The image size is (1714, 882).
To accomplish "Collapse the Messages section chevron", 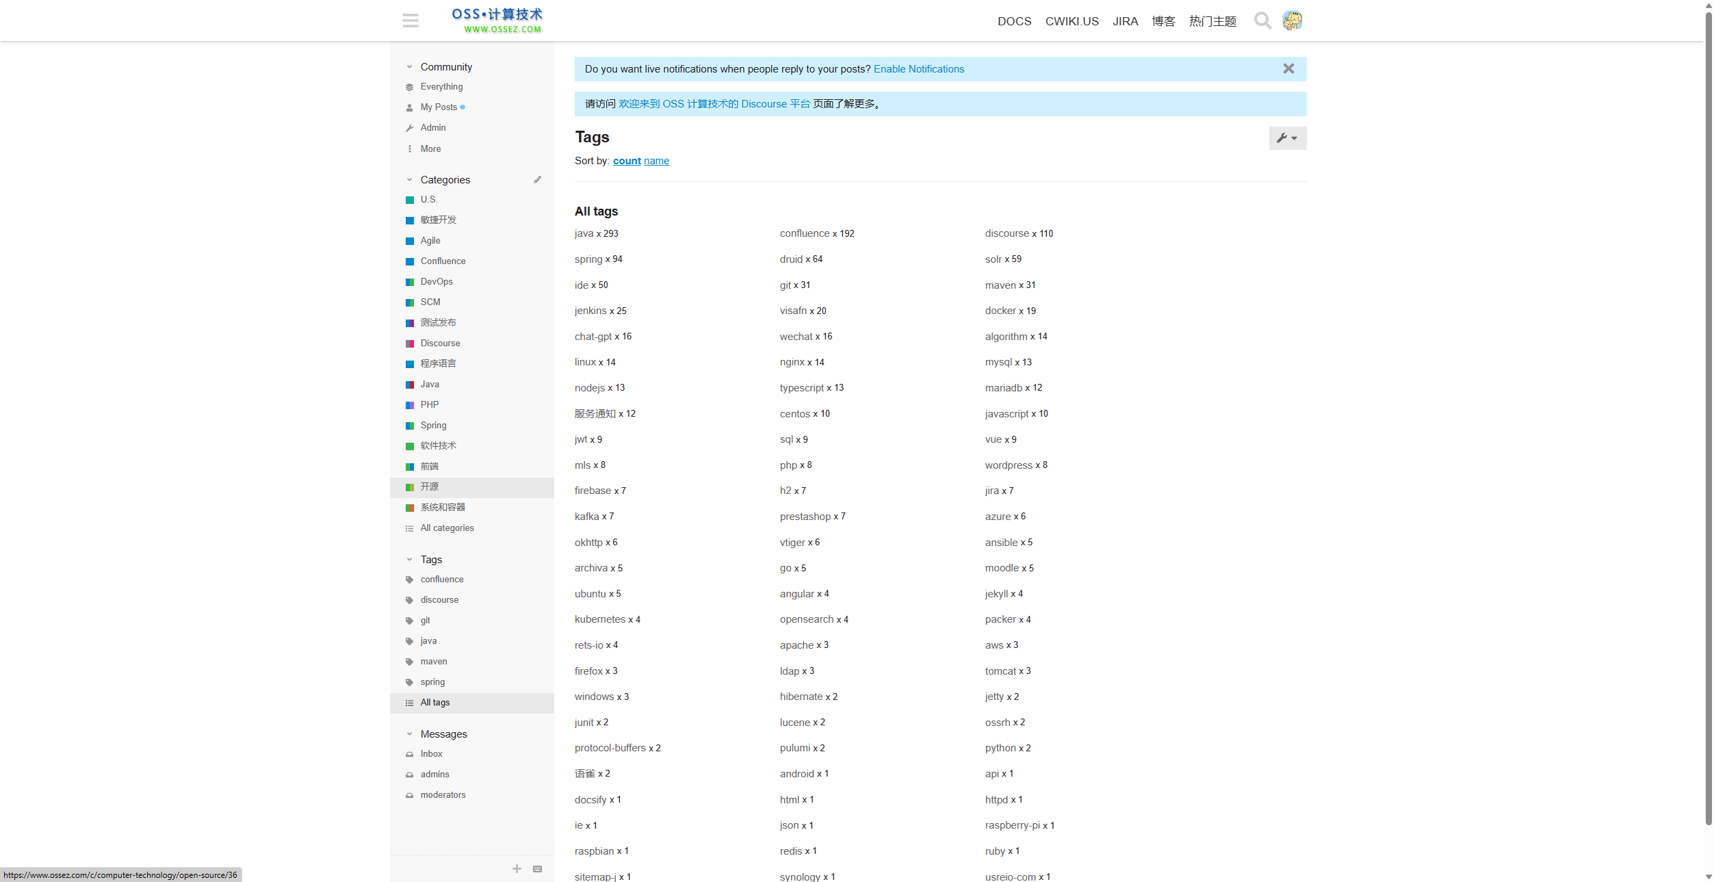I will (x=409, y=734).
